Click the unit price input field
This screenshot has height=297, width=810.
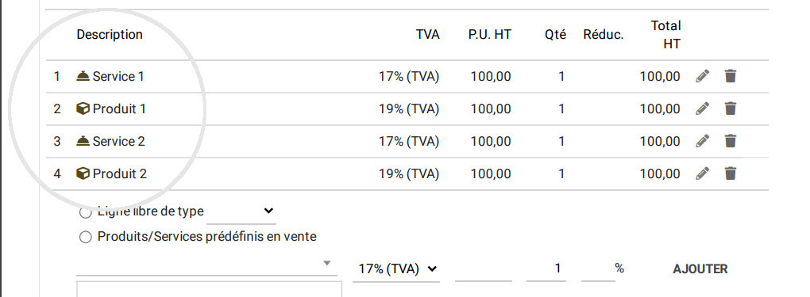tap(484, 269)
